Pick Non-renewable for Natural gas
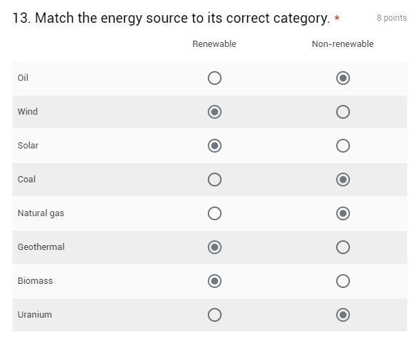 (342, 213)
